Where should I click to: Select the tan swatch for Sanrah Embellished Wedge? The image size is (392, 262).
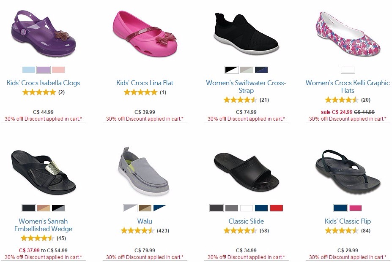click(44, 208)
